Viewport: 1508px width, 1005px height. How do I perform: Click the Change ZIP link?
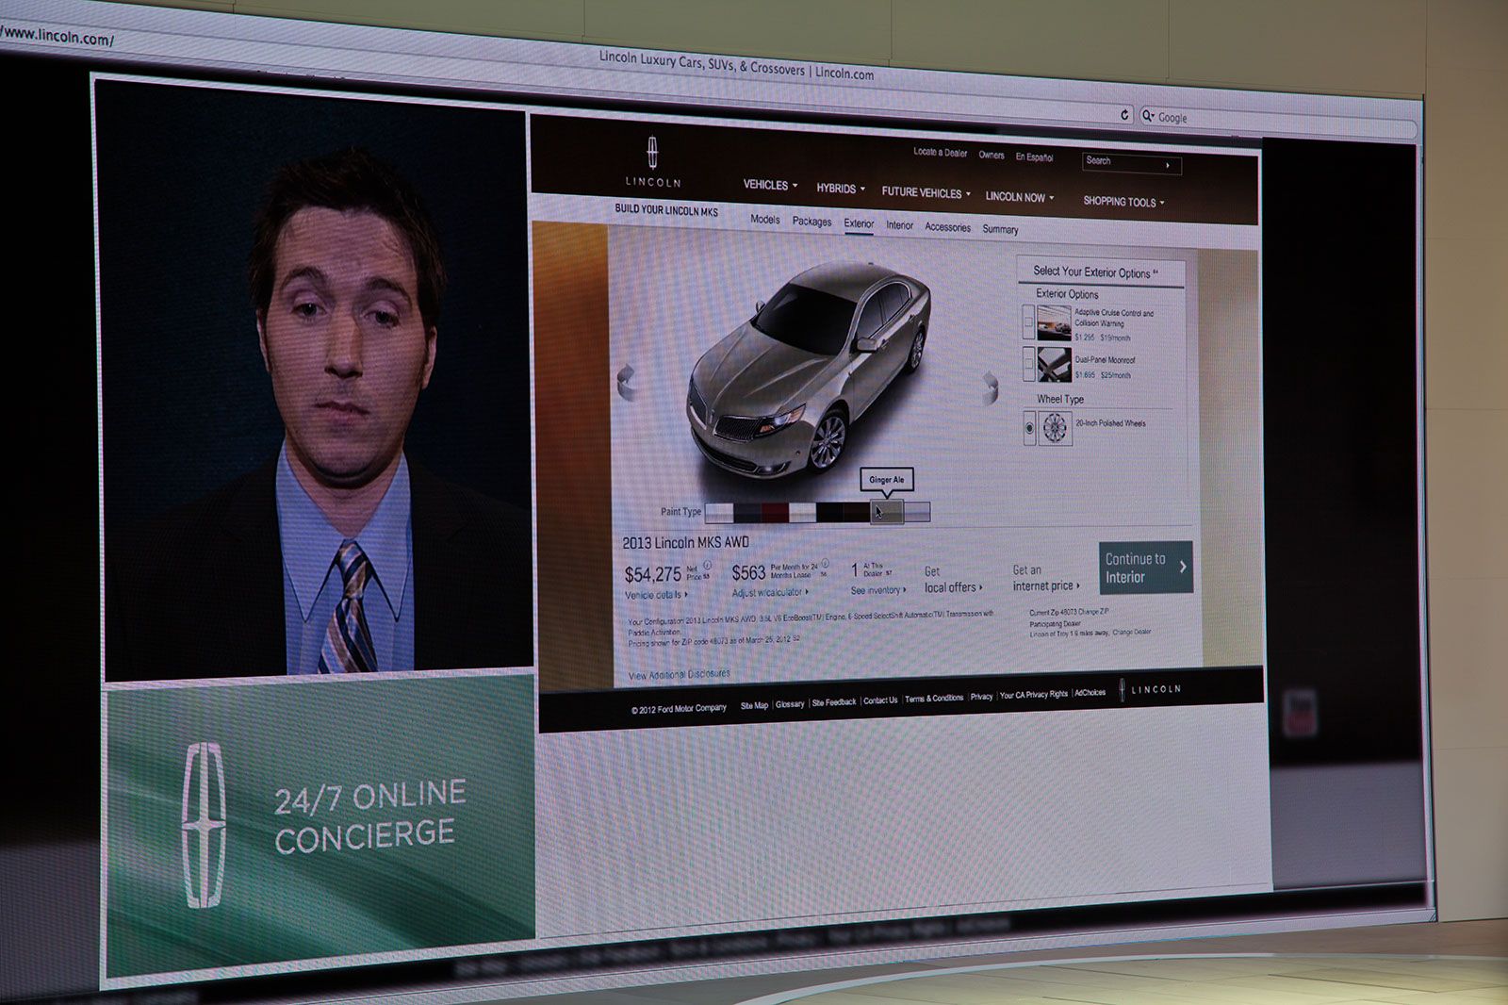(1093, 612)
